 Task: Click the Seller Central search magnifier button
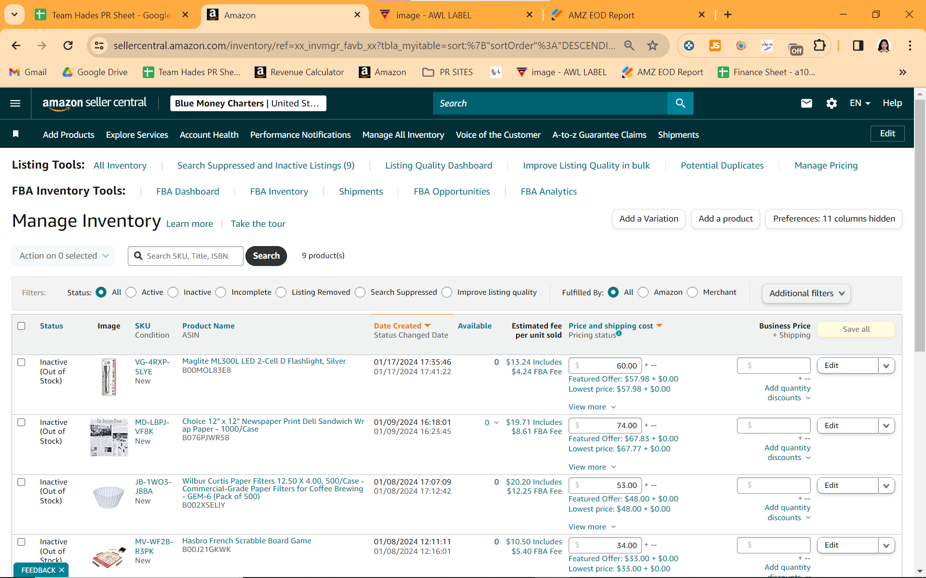[680, 103]
